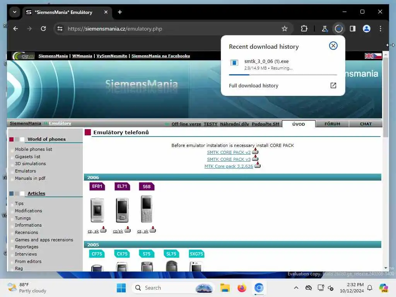Open the Chrome profile avatar
This screenshot has width=396, height=297.
tap(367, 29)
